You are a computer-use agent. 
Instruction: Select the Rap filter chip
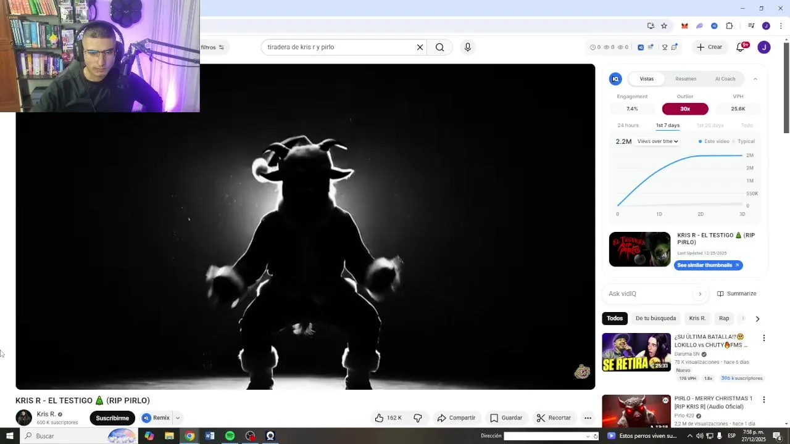pyautogui.click(x=724, y=319)
